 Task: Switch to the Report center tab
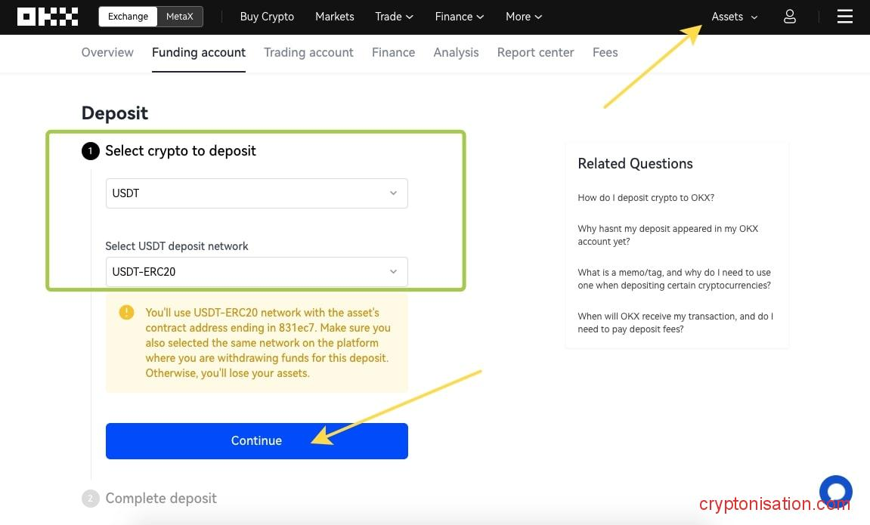click(535, 52)
